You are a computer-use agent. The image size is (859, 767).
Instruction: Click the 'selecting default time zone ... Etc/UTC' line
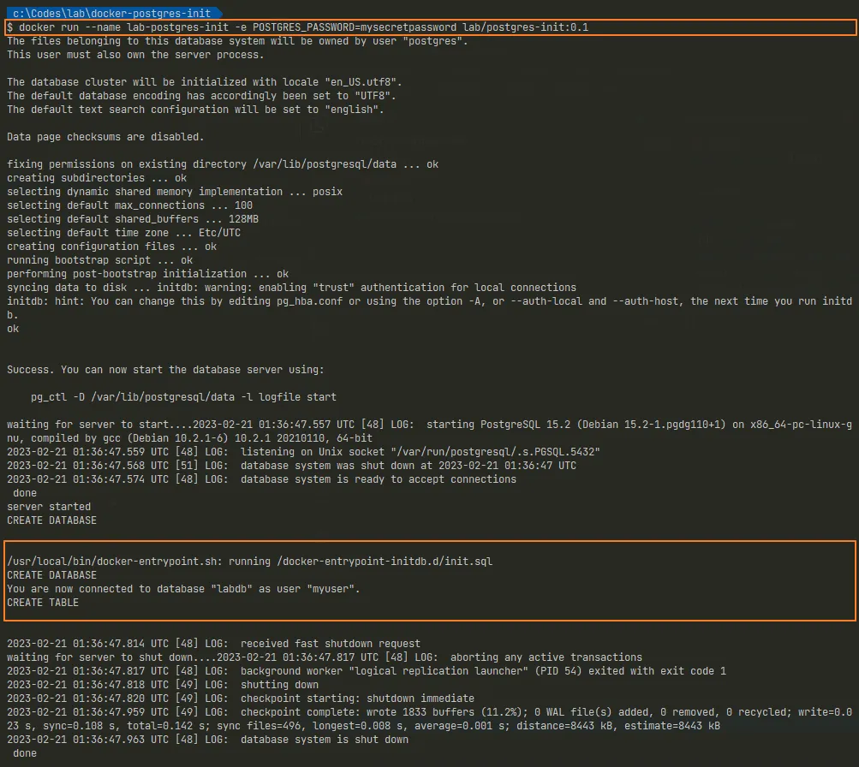(123, 233)
